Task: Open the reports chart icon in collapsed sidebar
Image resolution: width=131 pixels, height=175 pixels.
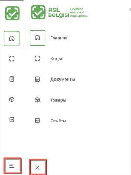Action: (12, 120)
